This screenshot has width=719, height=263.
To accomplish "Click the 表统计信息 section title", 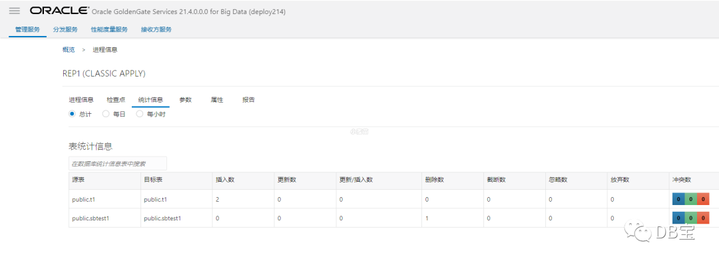I will tap(91, 146).
